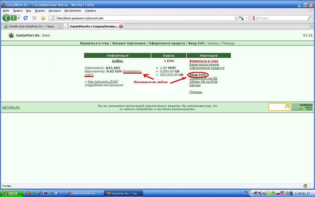Launch the orange circle quick-launch icon

[28, 193]
